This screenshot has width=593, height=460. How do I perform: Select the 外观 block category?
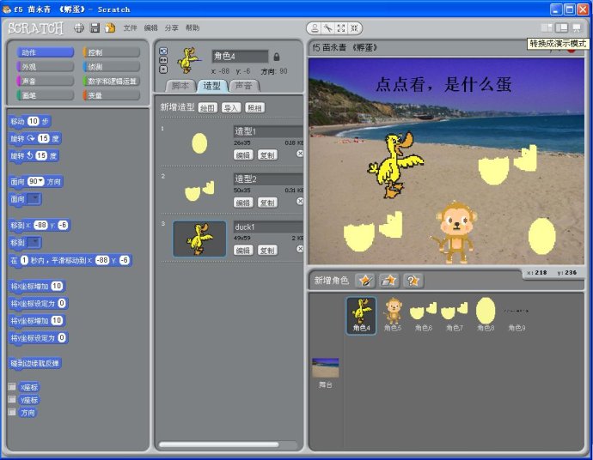pyautogui.click(x=45, y=66)
